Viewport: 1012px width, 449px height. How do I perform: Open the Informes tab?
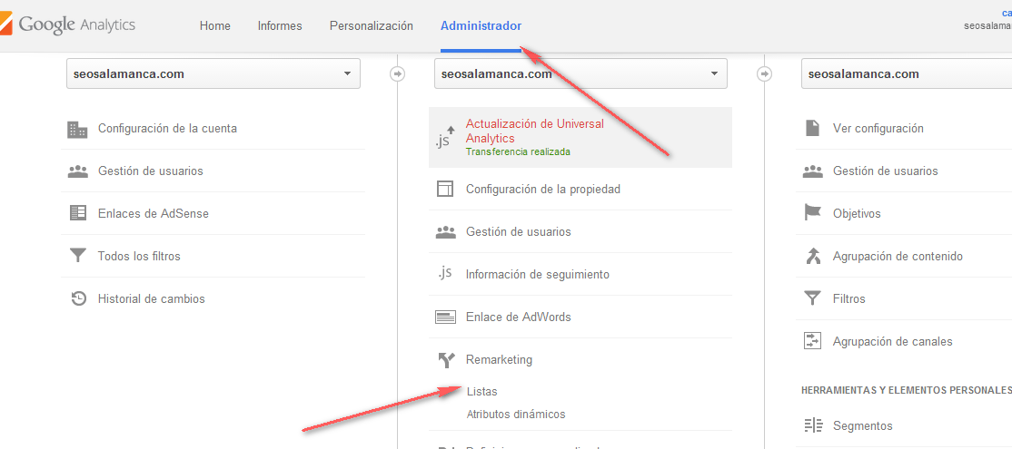[x=280, y=25]
